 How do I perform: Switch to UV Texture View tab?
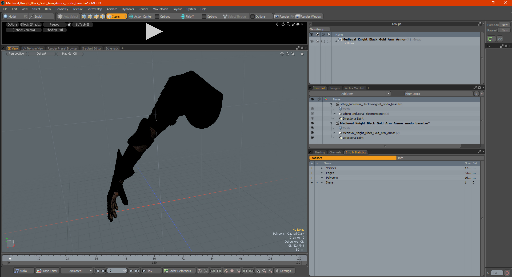(x=33, y=48)
